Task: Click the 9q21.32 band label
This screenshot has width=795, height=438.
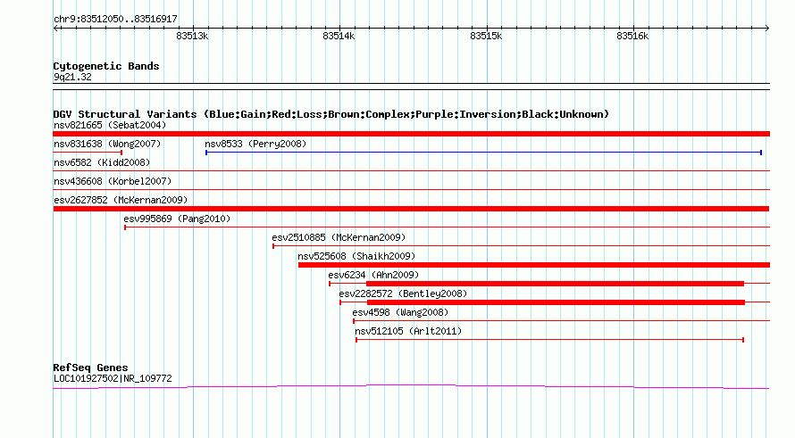Action: (x=72, y=78)
